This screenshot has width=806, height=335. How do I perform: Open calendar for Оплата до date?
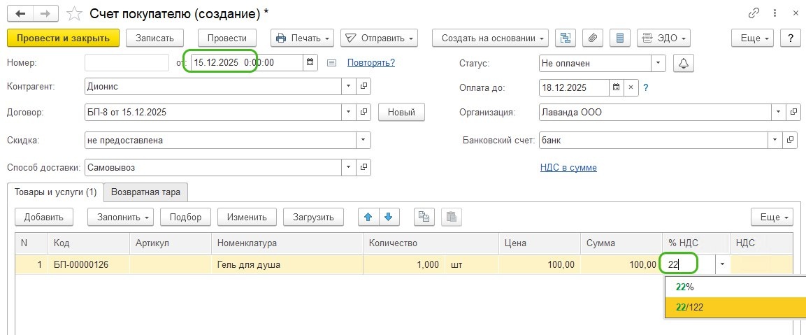(x=617, y=87)
